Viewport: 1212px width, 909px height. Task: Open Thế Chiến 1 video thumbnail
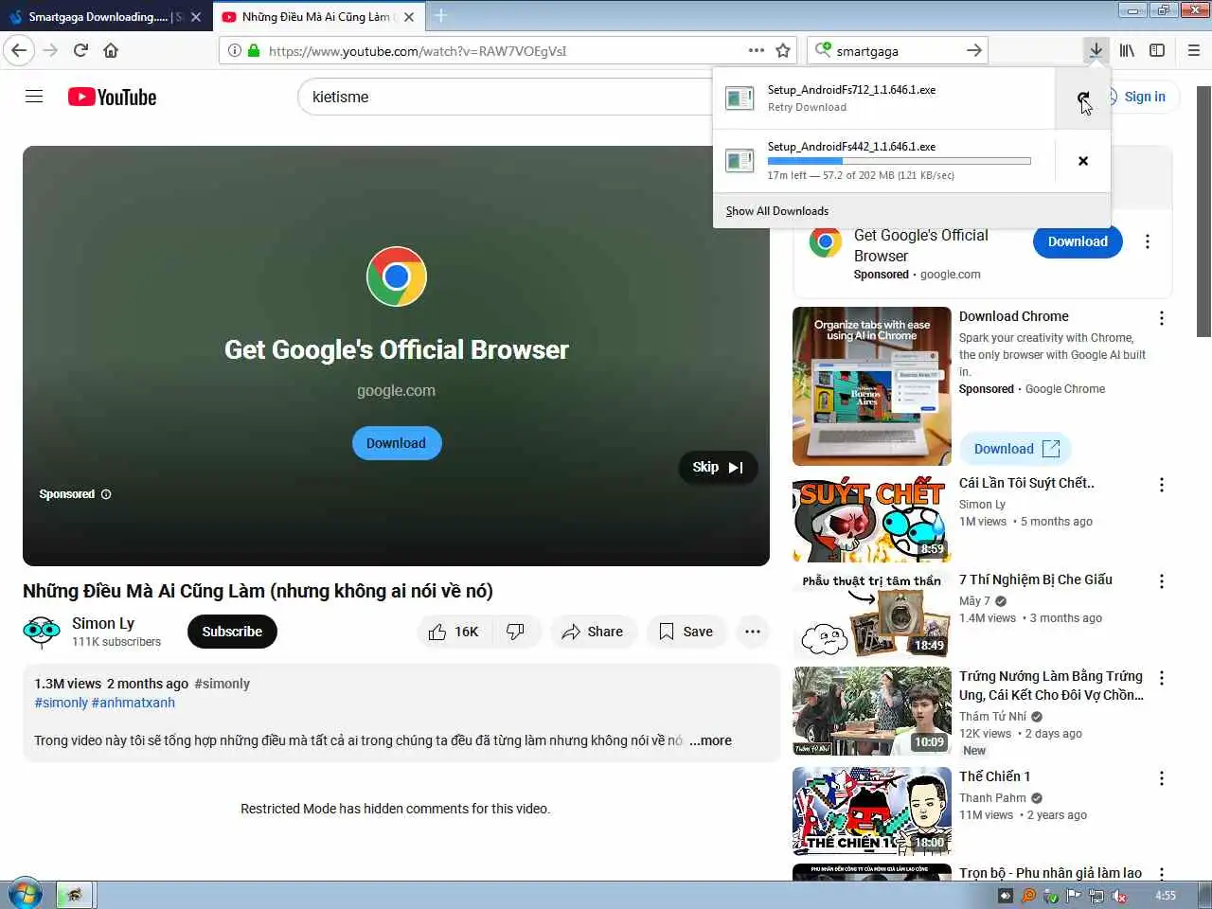871,811
